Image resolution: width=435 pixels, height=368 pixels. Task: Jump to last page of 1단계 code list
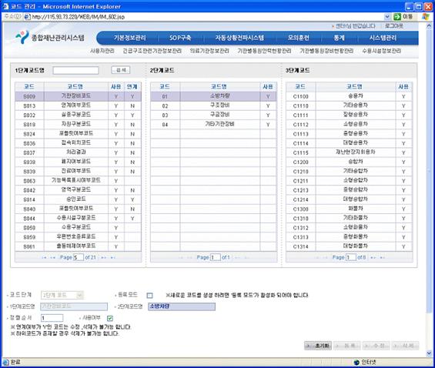click(x=112, y=258)
